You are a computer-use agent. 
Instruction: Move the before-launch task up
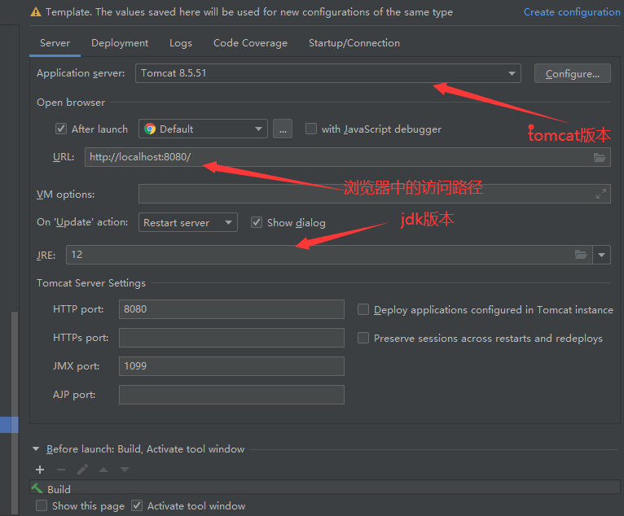103,470
